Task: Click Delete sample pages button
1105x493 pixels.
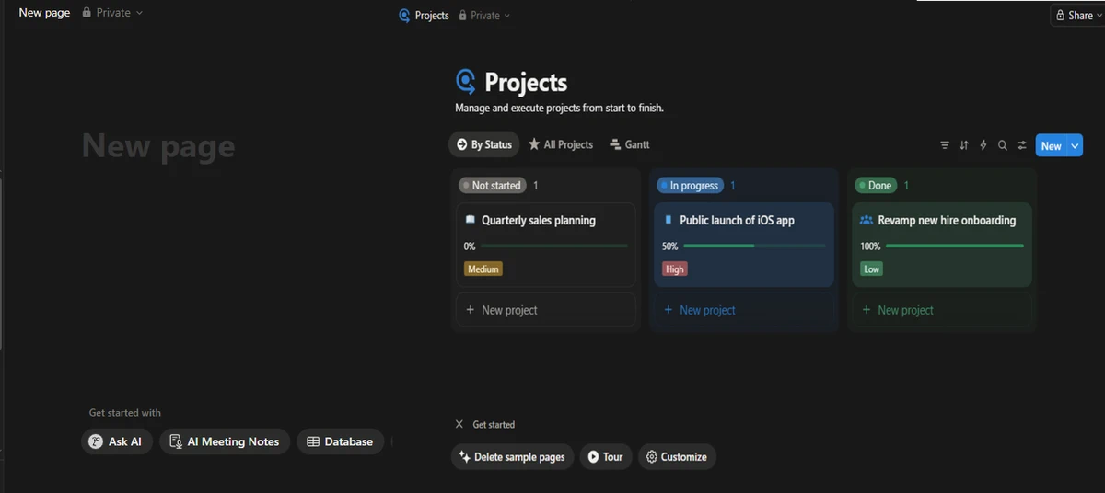Action: tap(512, 456)
